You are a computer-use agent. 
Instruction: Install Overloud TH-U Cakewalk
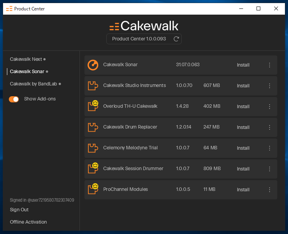point(243,107)
